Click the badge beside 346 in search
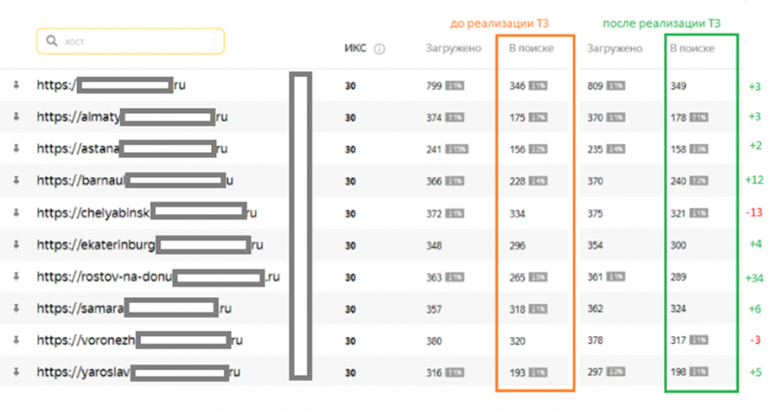Screen dimensions: 779x411 (x=538, y=86)
